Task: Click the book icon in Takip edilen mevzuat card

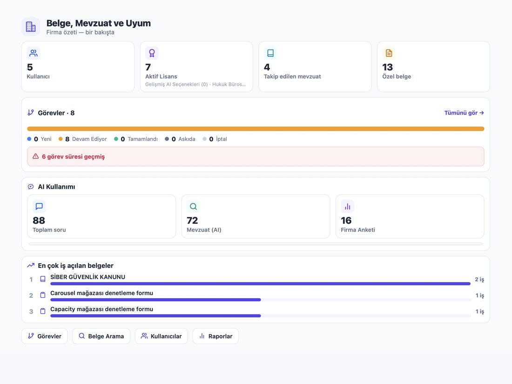Action: (x=270, y=53)
